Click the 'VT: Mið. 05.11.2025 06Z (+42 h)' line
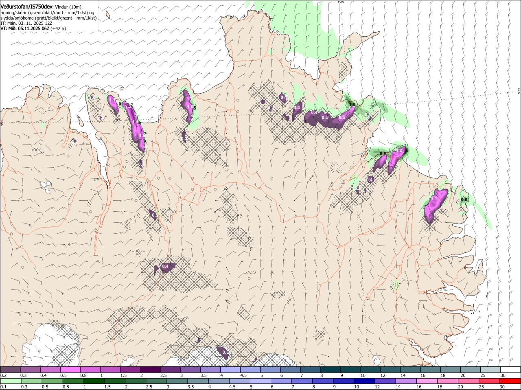 coord(33,28)
